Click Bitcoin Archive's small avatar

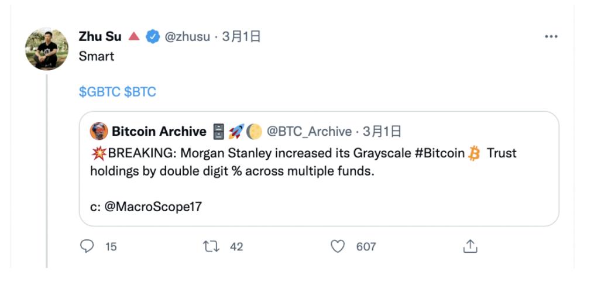tap(99, 131)
